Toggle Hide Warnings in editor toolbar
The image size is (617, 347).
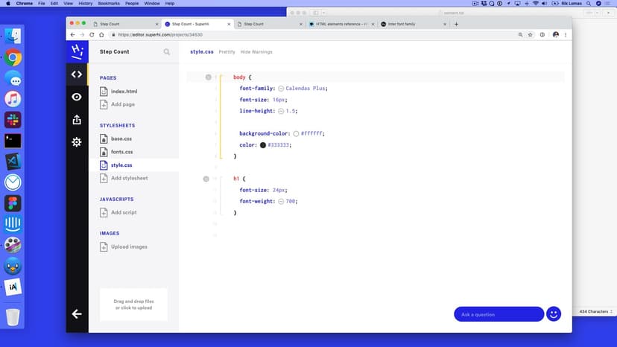coord(256,52)
